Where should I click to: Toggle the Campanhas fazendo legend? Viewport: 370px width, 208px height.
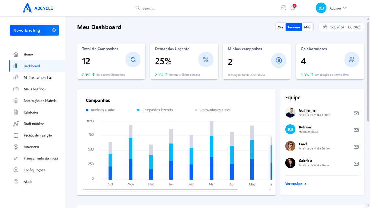[155, 110]
